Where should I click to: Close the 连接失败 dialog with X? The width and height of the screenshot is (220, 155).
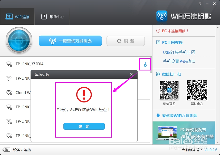click(131, 75)
